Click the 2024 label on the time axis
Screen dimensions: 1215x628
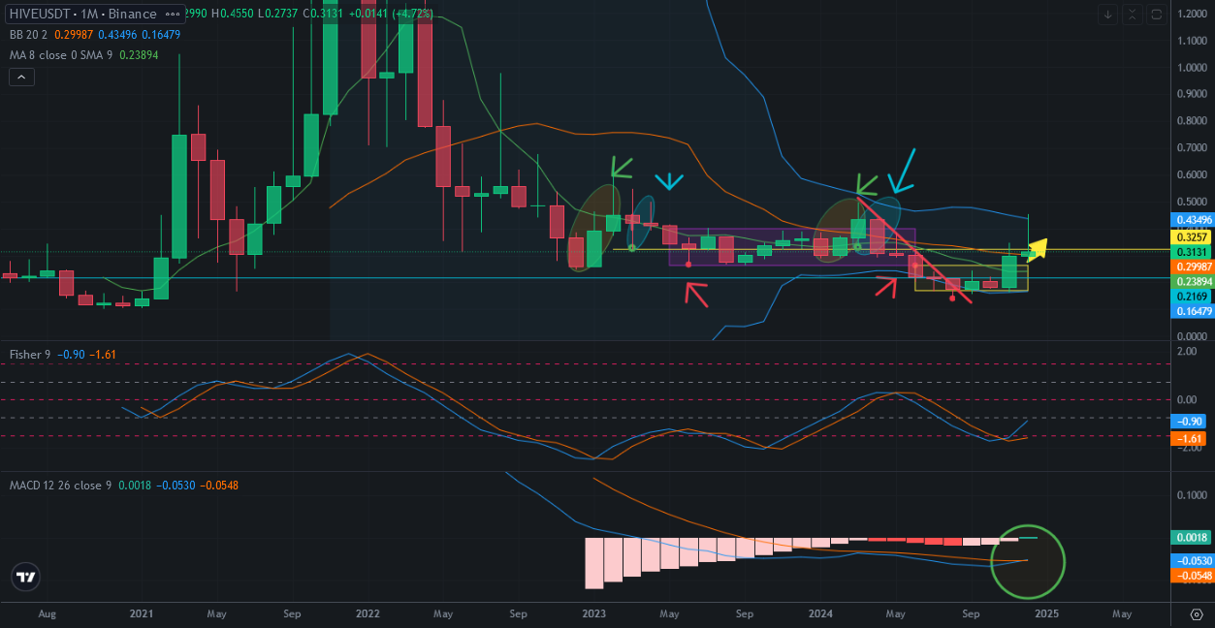[820, 613]
